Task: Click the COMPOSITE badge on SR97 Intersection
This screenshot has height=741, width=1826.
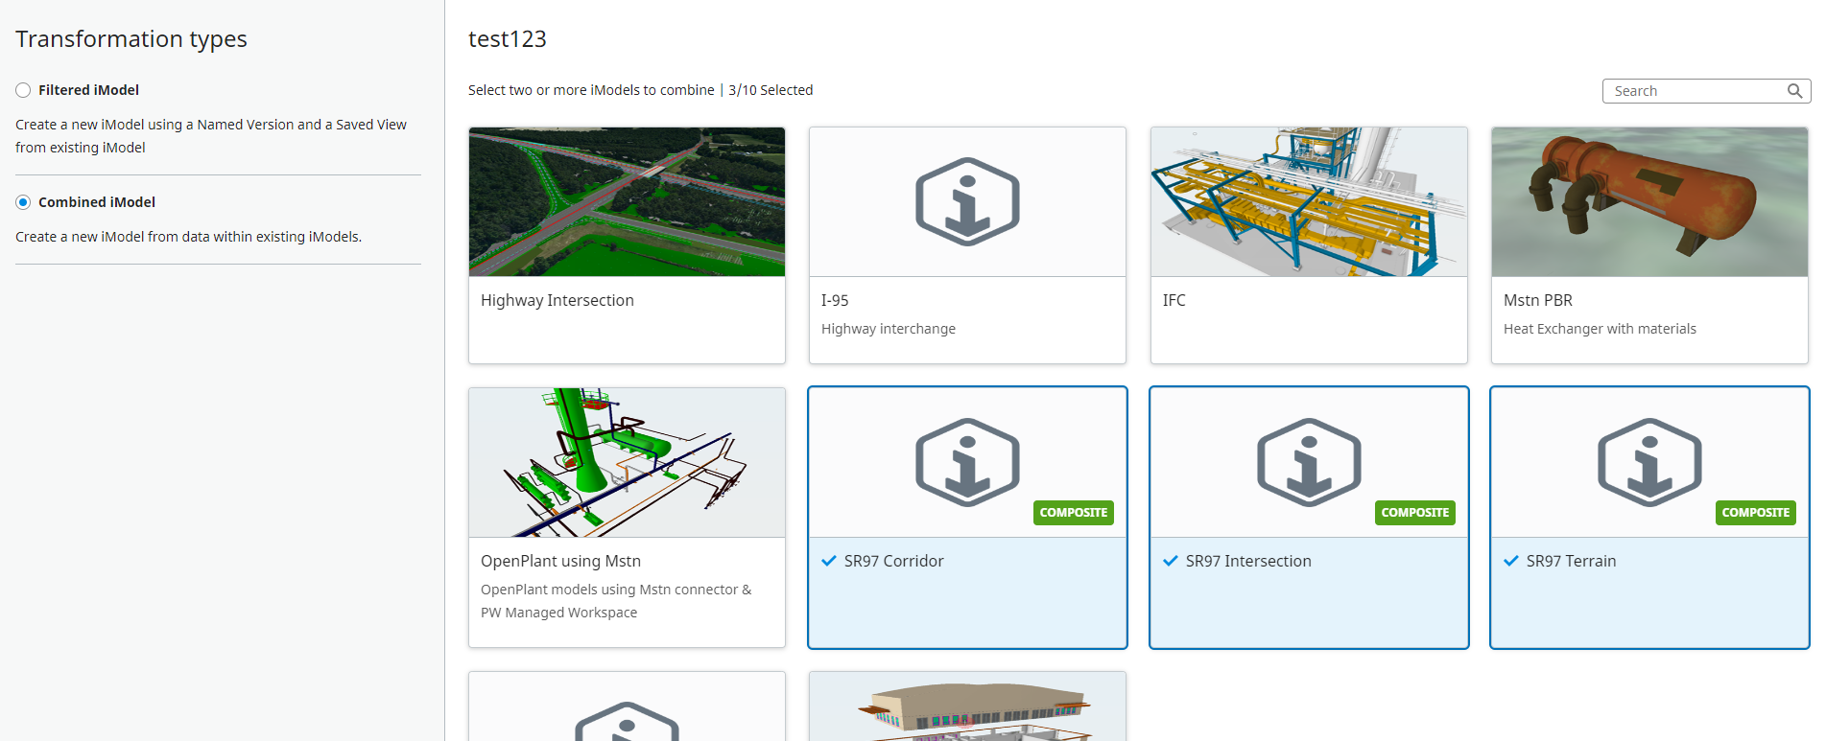Action: (x=1415, y=513)
